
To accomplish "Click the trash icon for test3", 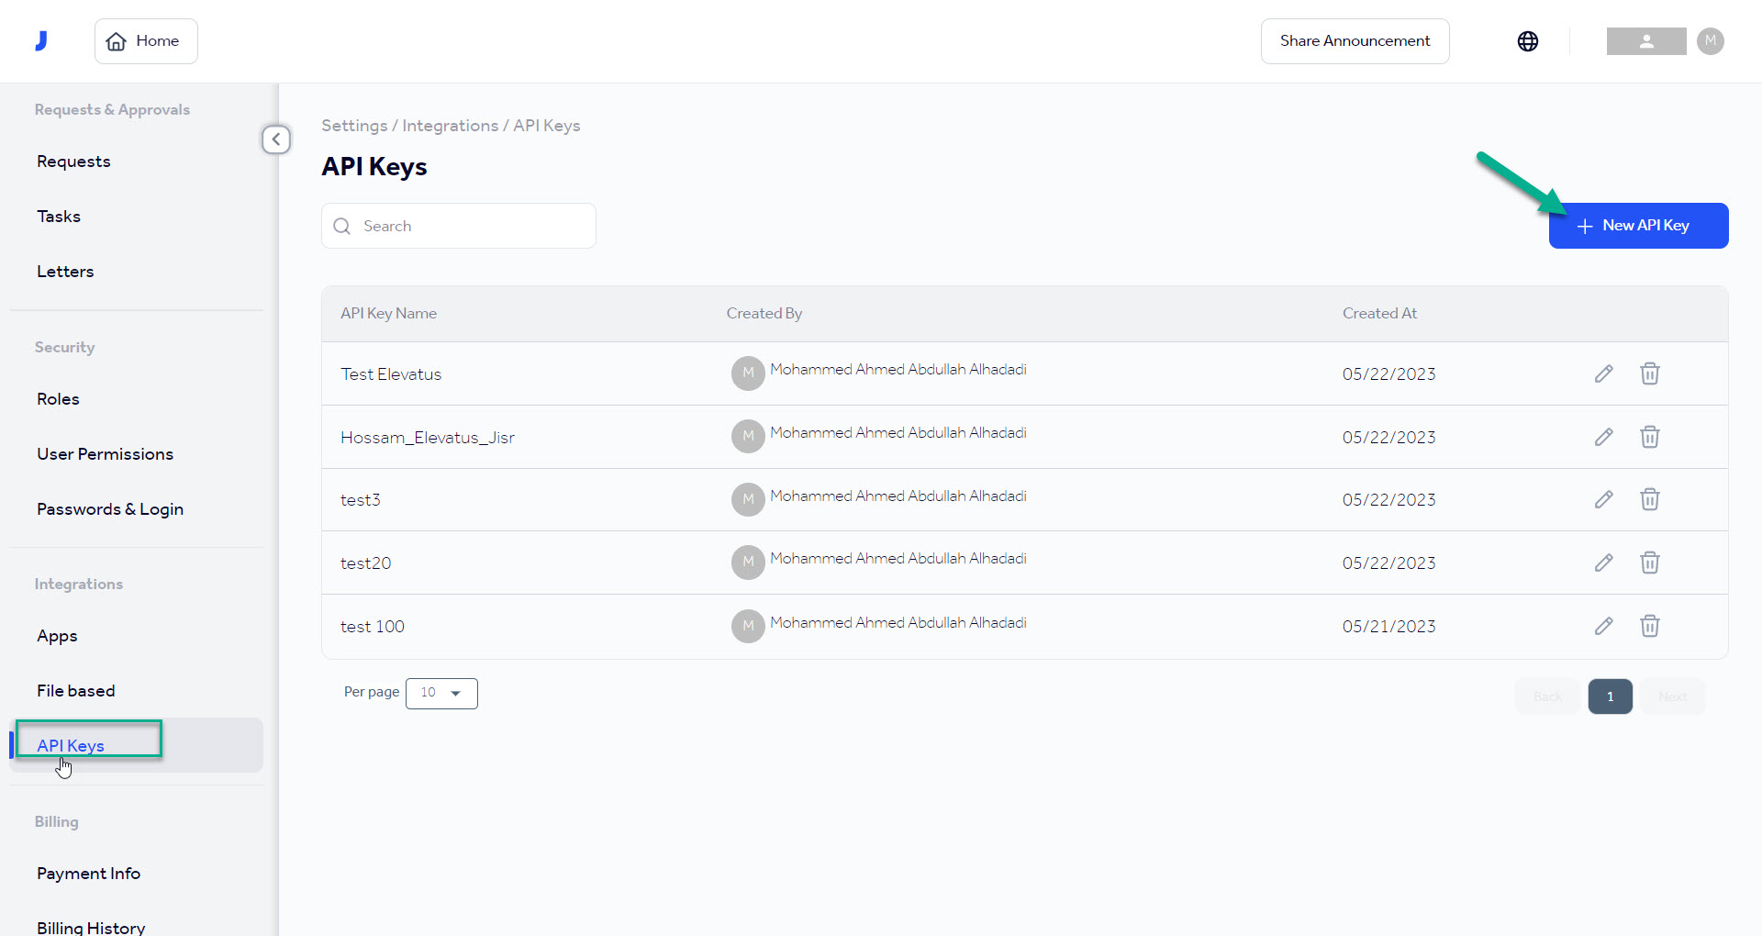I will click(1649, 499).
